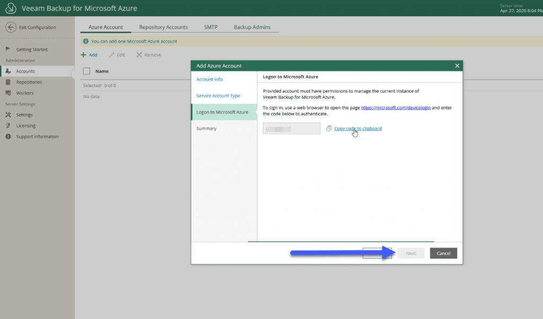Screen dimensions: 543x319
Task: Click the Exit Configuration back arrow
Action: tap(11, 28)
